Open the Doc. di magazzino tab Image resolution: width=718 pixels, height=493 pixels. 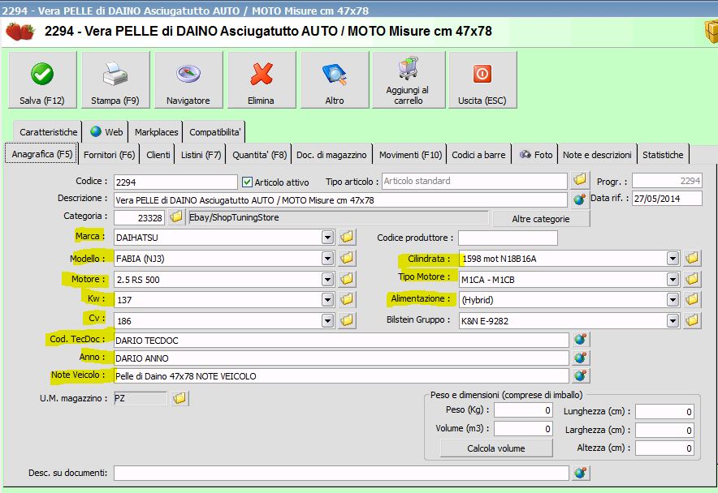(331, 155)
